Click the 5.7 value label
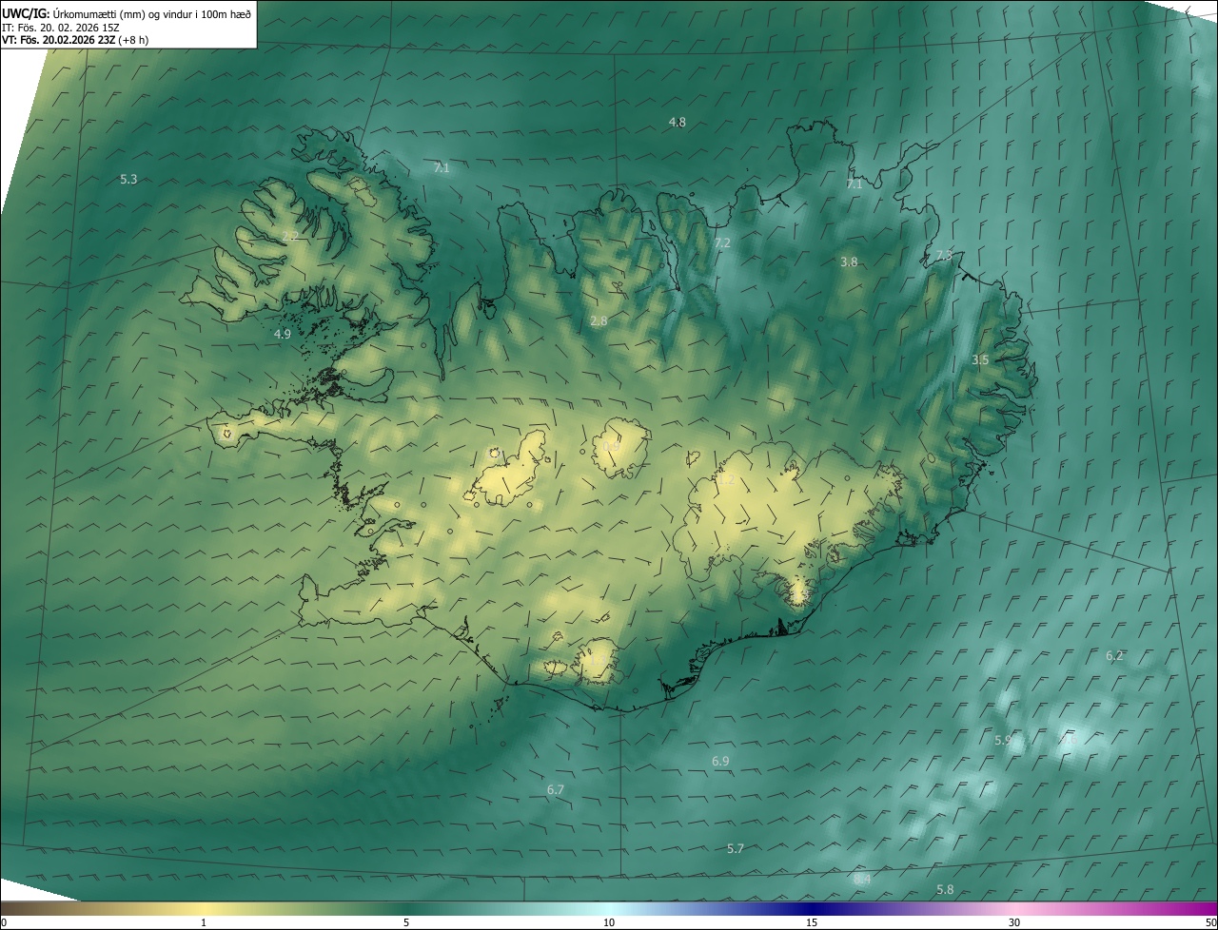The height and width of the screenshot is (930, 1218). (x=735, y=848)
